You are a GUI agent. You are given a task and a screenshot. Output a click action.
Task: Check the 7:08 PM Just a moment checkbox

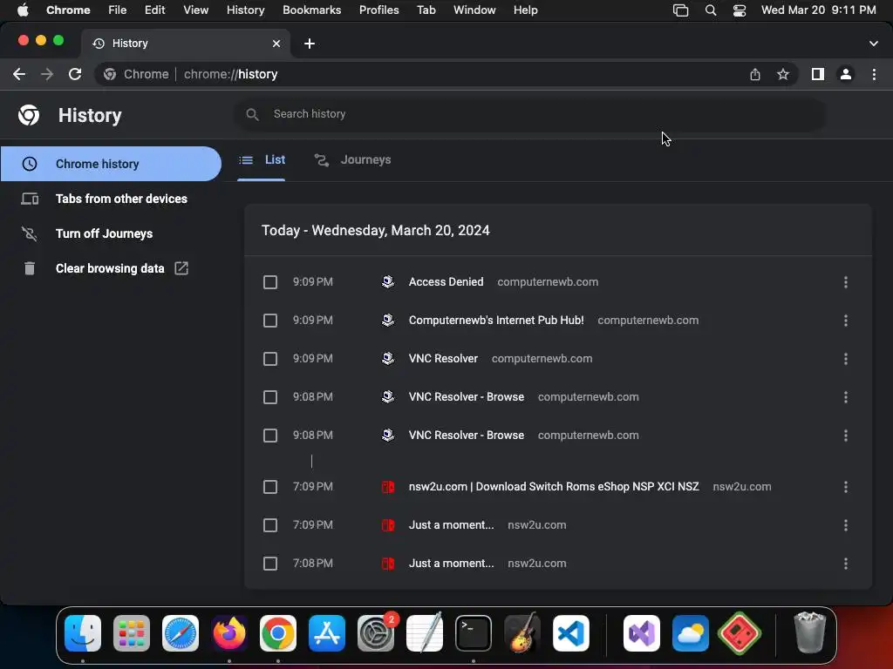point(270,564)
